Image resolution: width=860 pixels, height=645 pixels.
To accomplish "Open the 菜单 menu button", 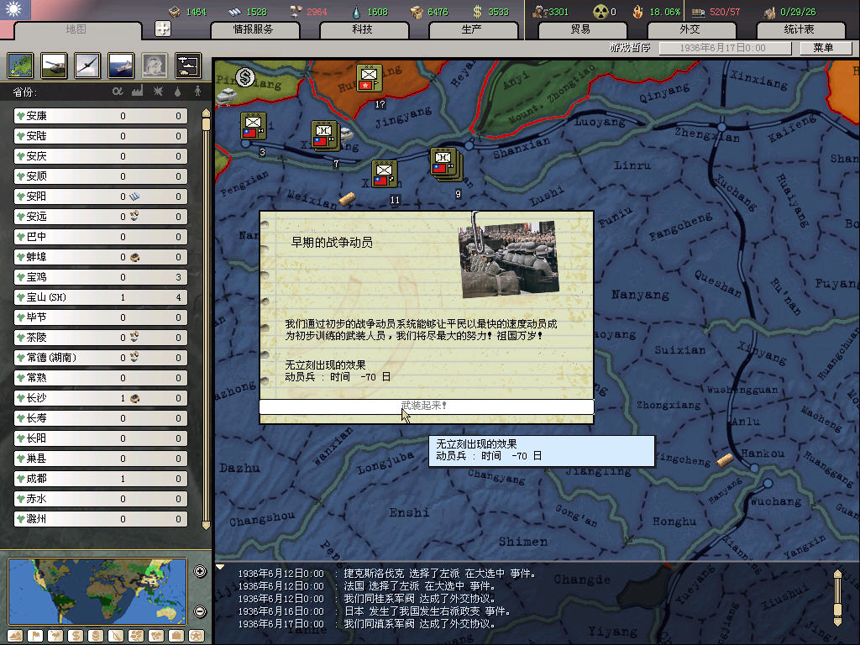I will (822, 48).
